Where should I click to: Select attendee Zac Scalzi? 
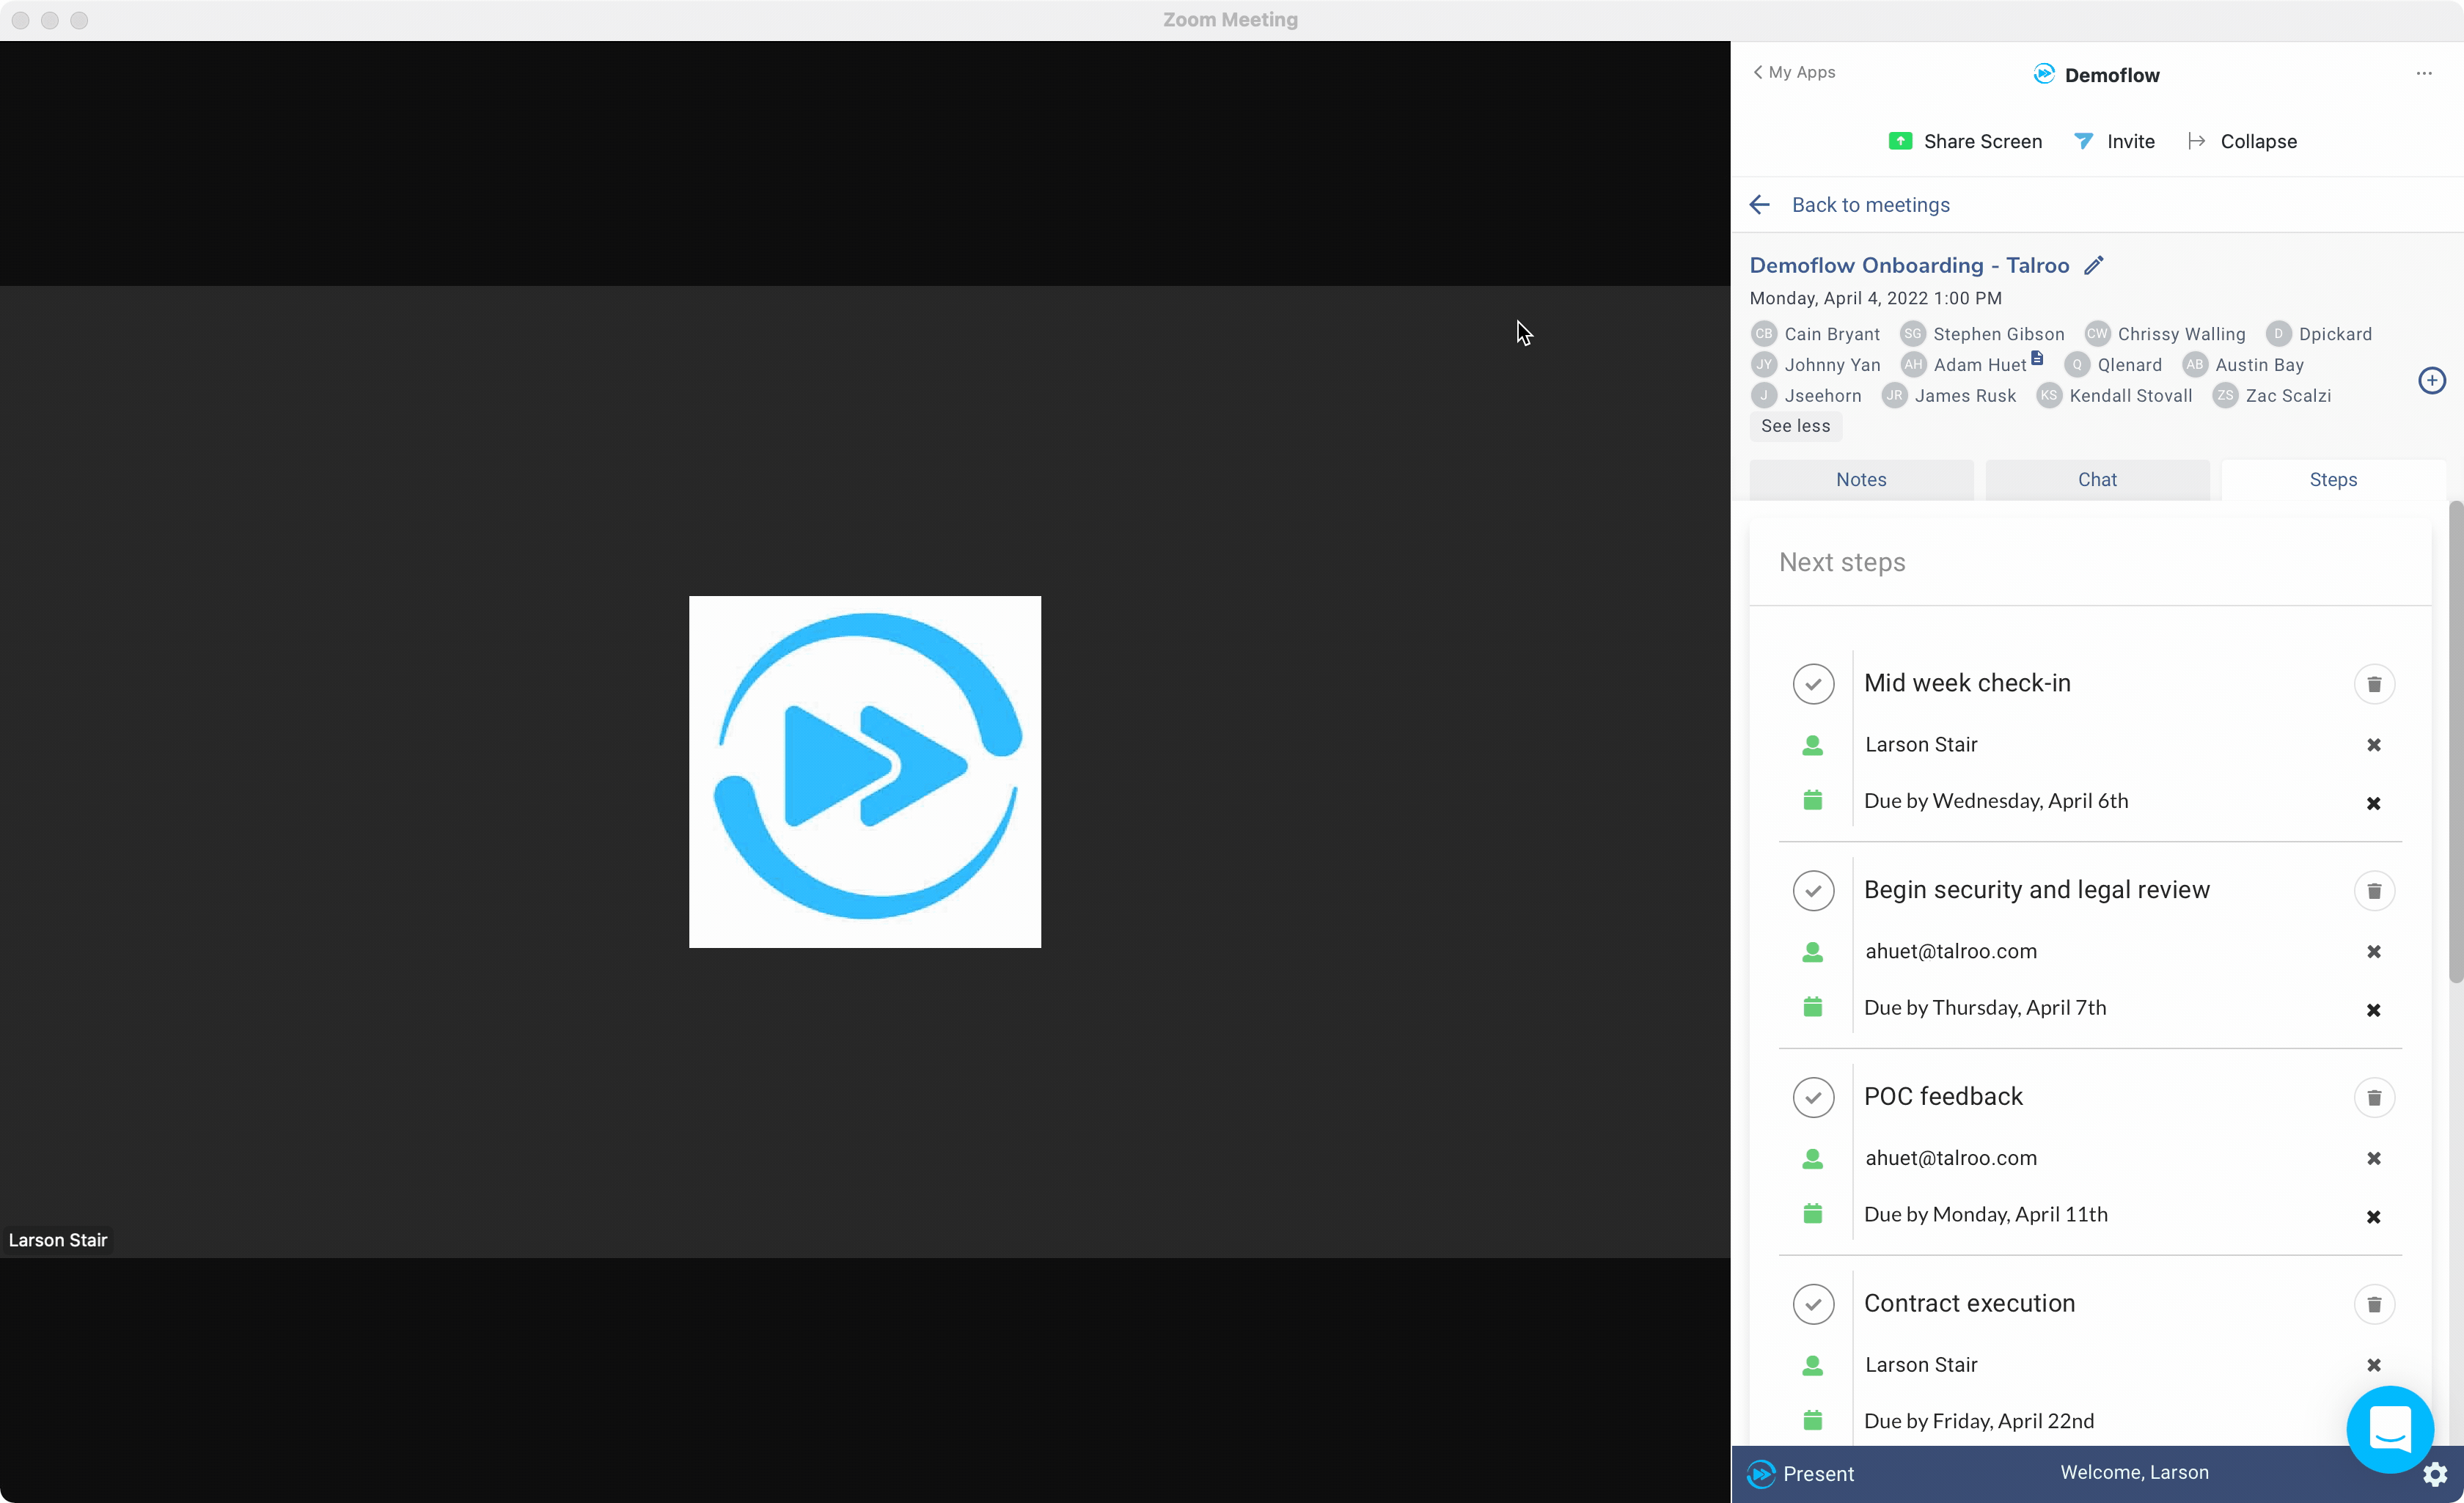pos(2272,395)
